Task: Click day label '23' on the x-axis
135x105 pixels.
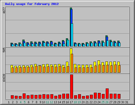Action: click(x=95, y=102)
